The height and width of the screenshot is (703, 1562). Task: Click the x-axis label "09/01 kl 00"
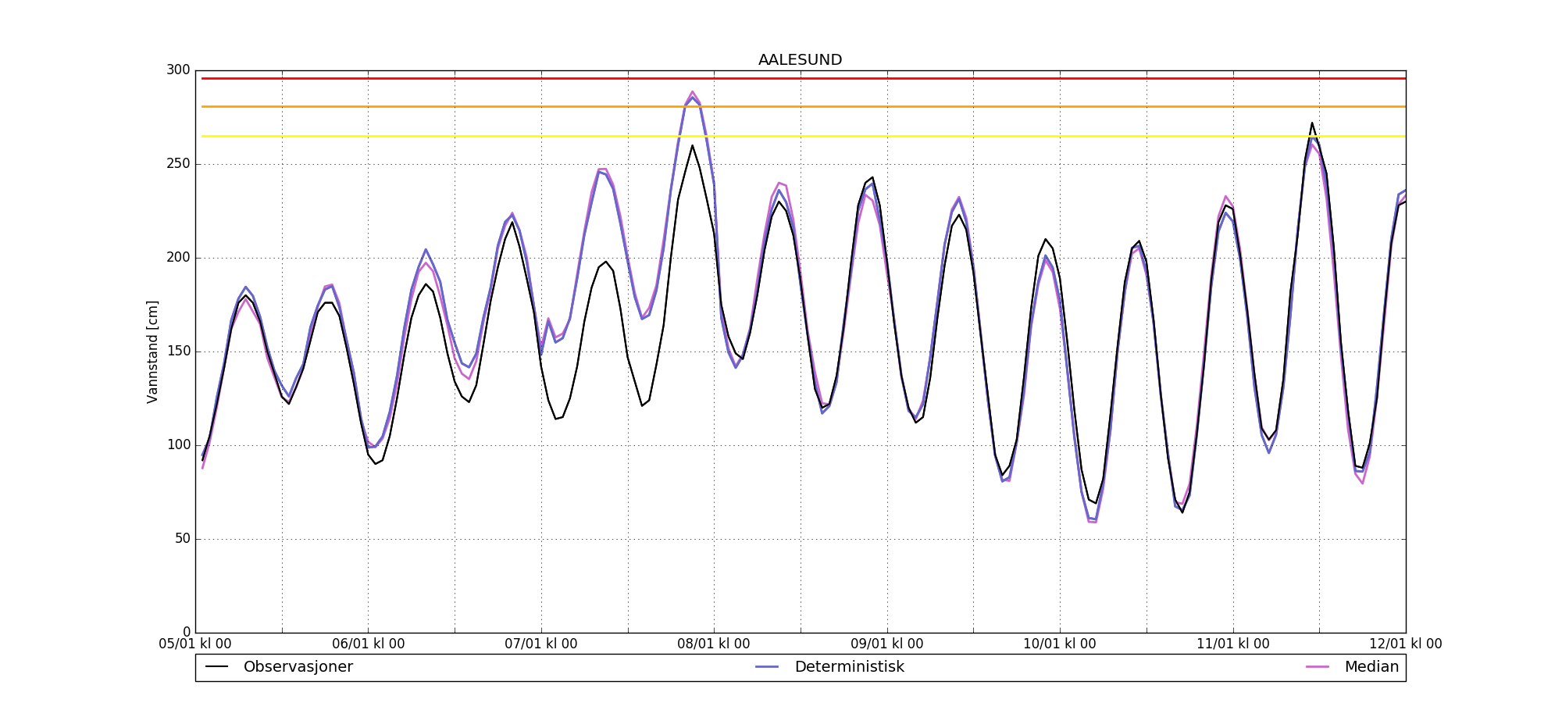click(887, 644)
